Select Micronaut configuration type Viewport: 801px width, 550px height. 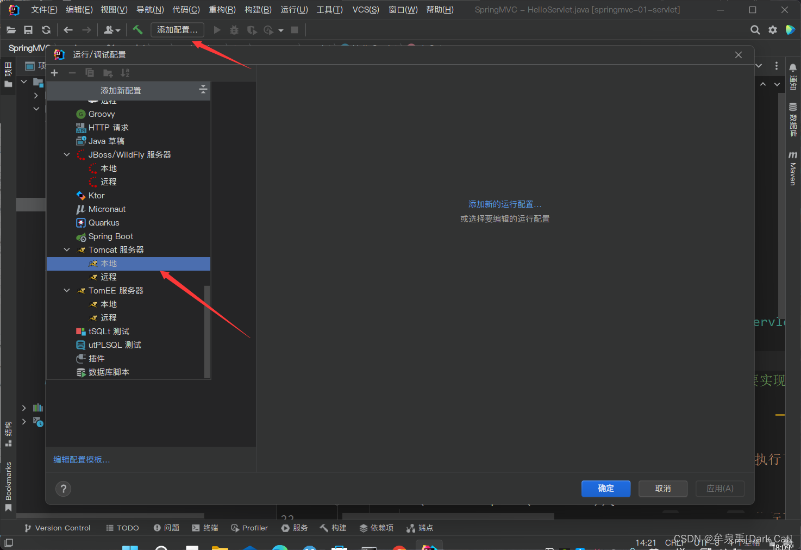(x=128, y=209)
